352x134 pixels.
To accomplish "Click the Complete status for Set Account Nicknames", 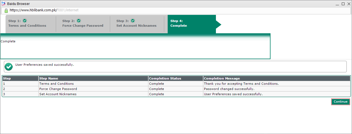I will (x=176, y=94).
